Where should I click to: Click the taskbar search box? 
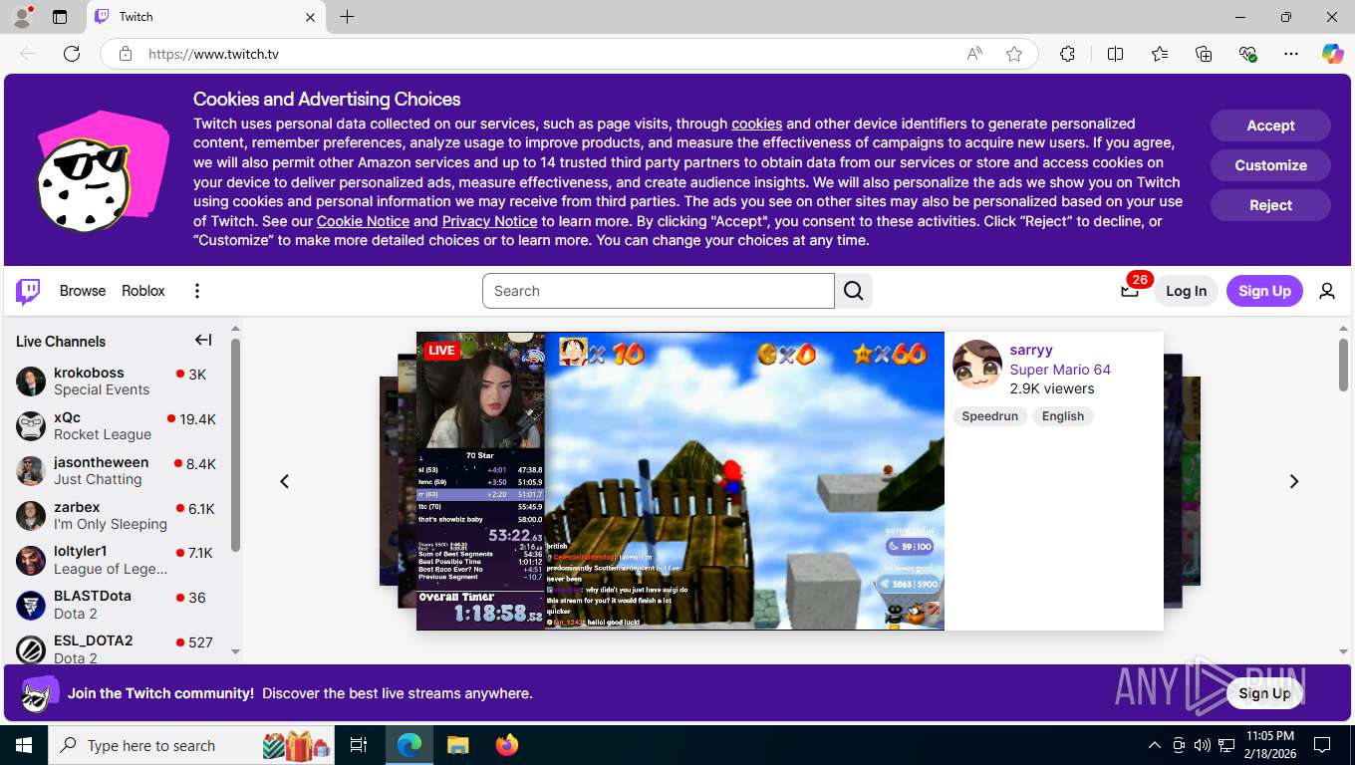(x=191, y=745)
